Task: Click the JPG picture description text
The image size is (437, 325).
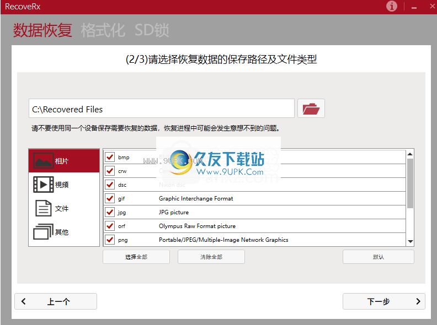Action: [174, 212]
